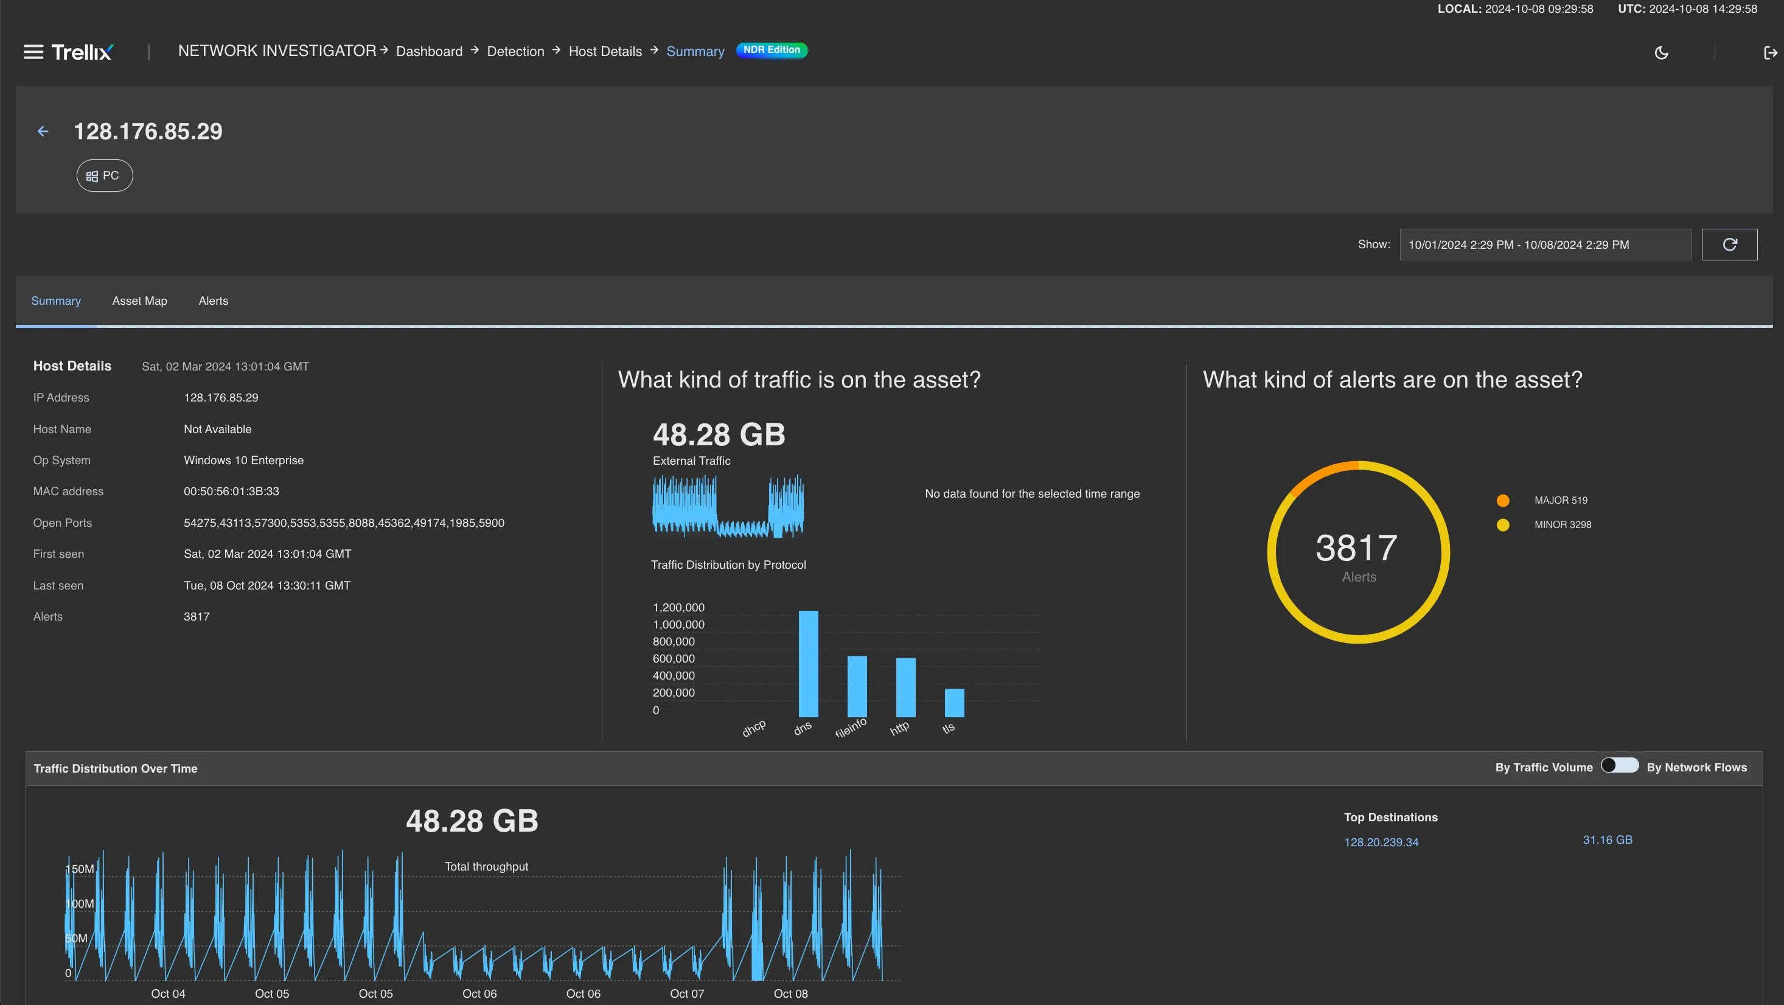The width and height of the screenshot is (1784, 1005).
Task: Switch to the Alerts tab
Action: tap(212, 301)
